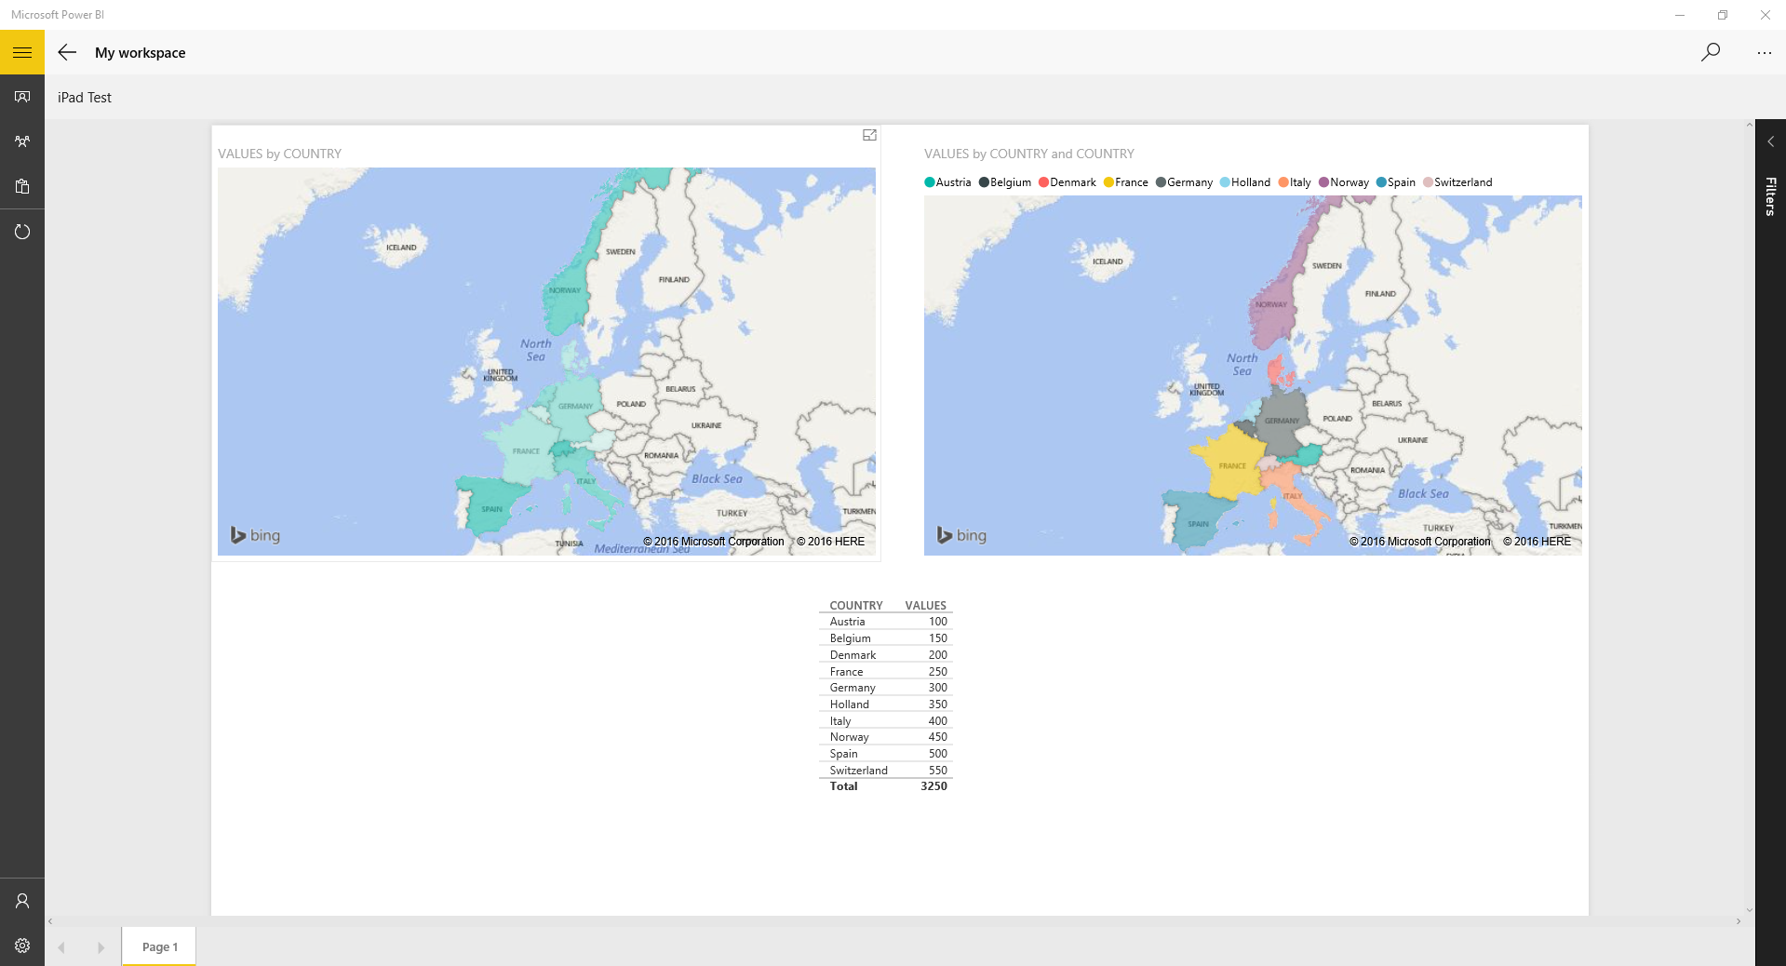The width and height of the screenshot is (1786, 966).
Task: Select Holland in the map legend
Action: (1245, 182)
